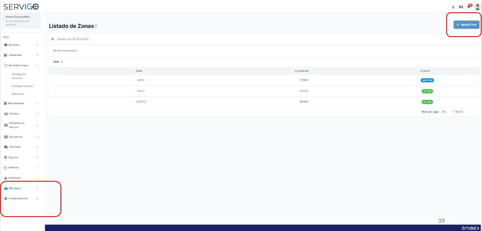Click the Métricas chart icon
Viewport: 482px width, 231px height.
5,168
